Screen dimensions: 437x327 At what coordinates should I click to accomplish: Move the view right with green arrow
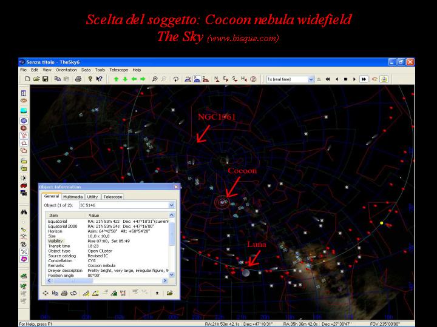click(x=143, y=79)
